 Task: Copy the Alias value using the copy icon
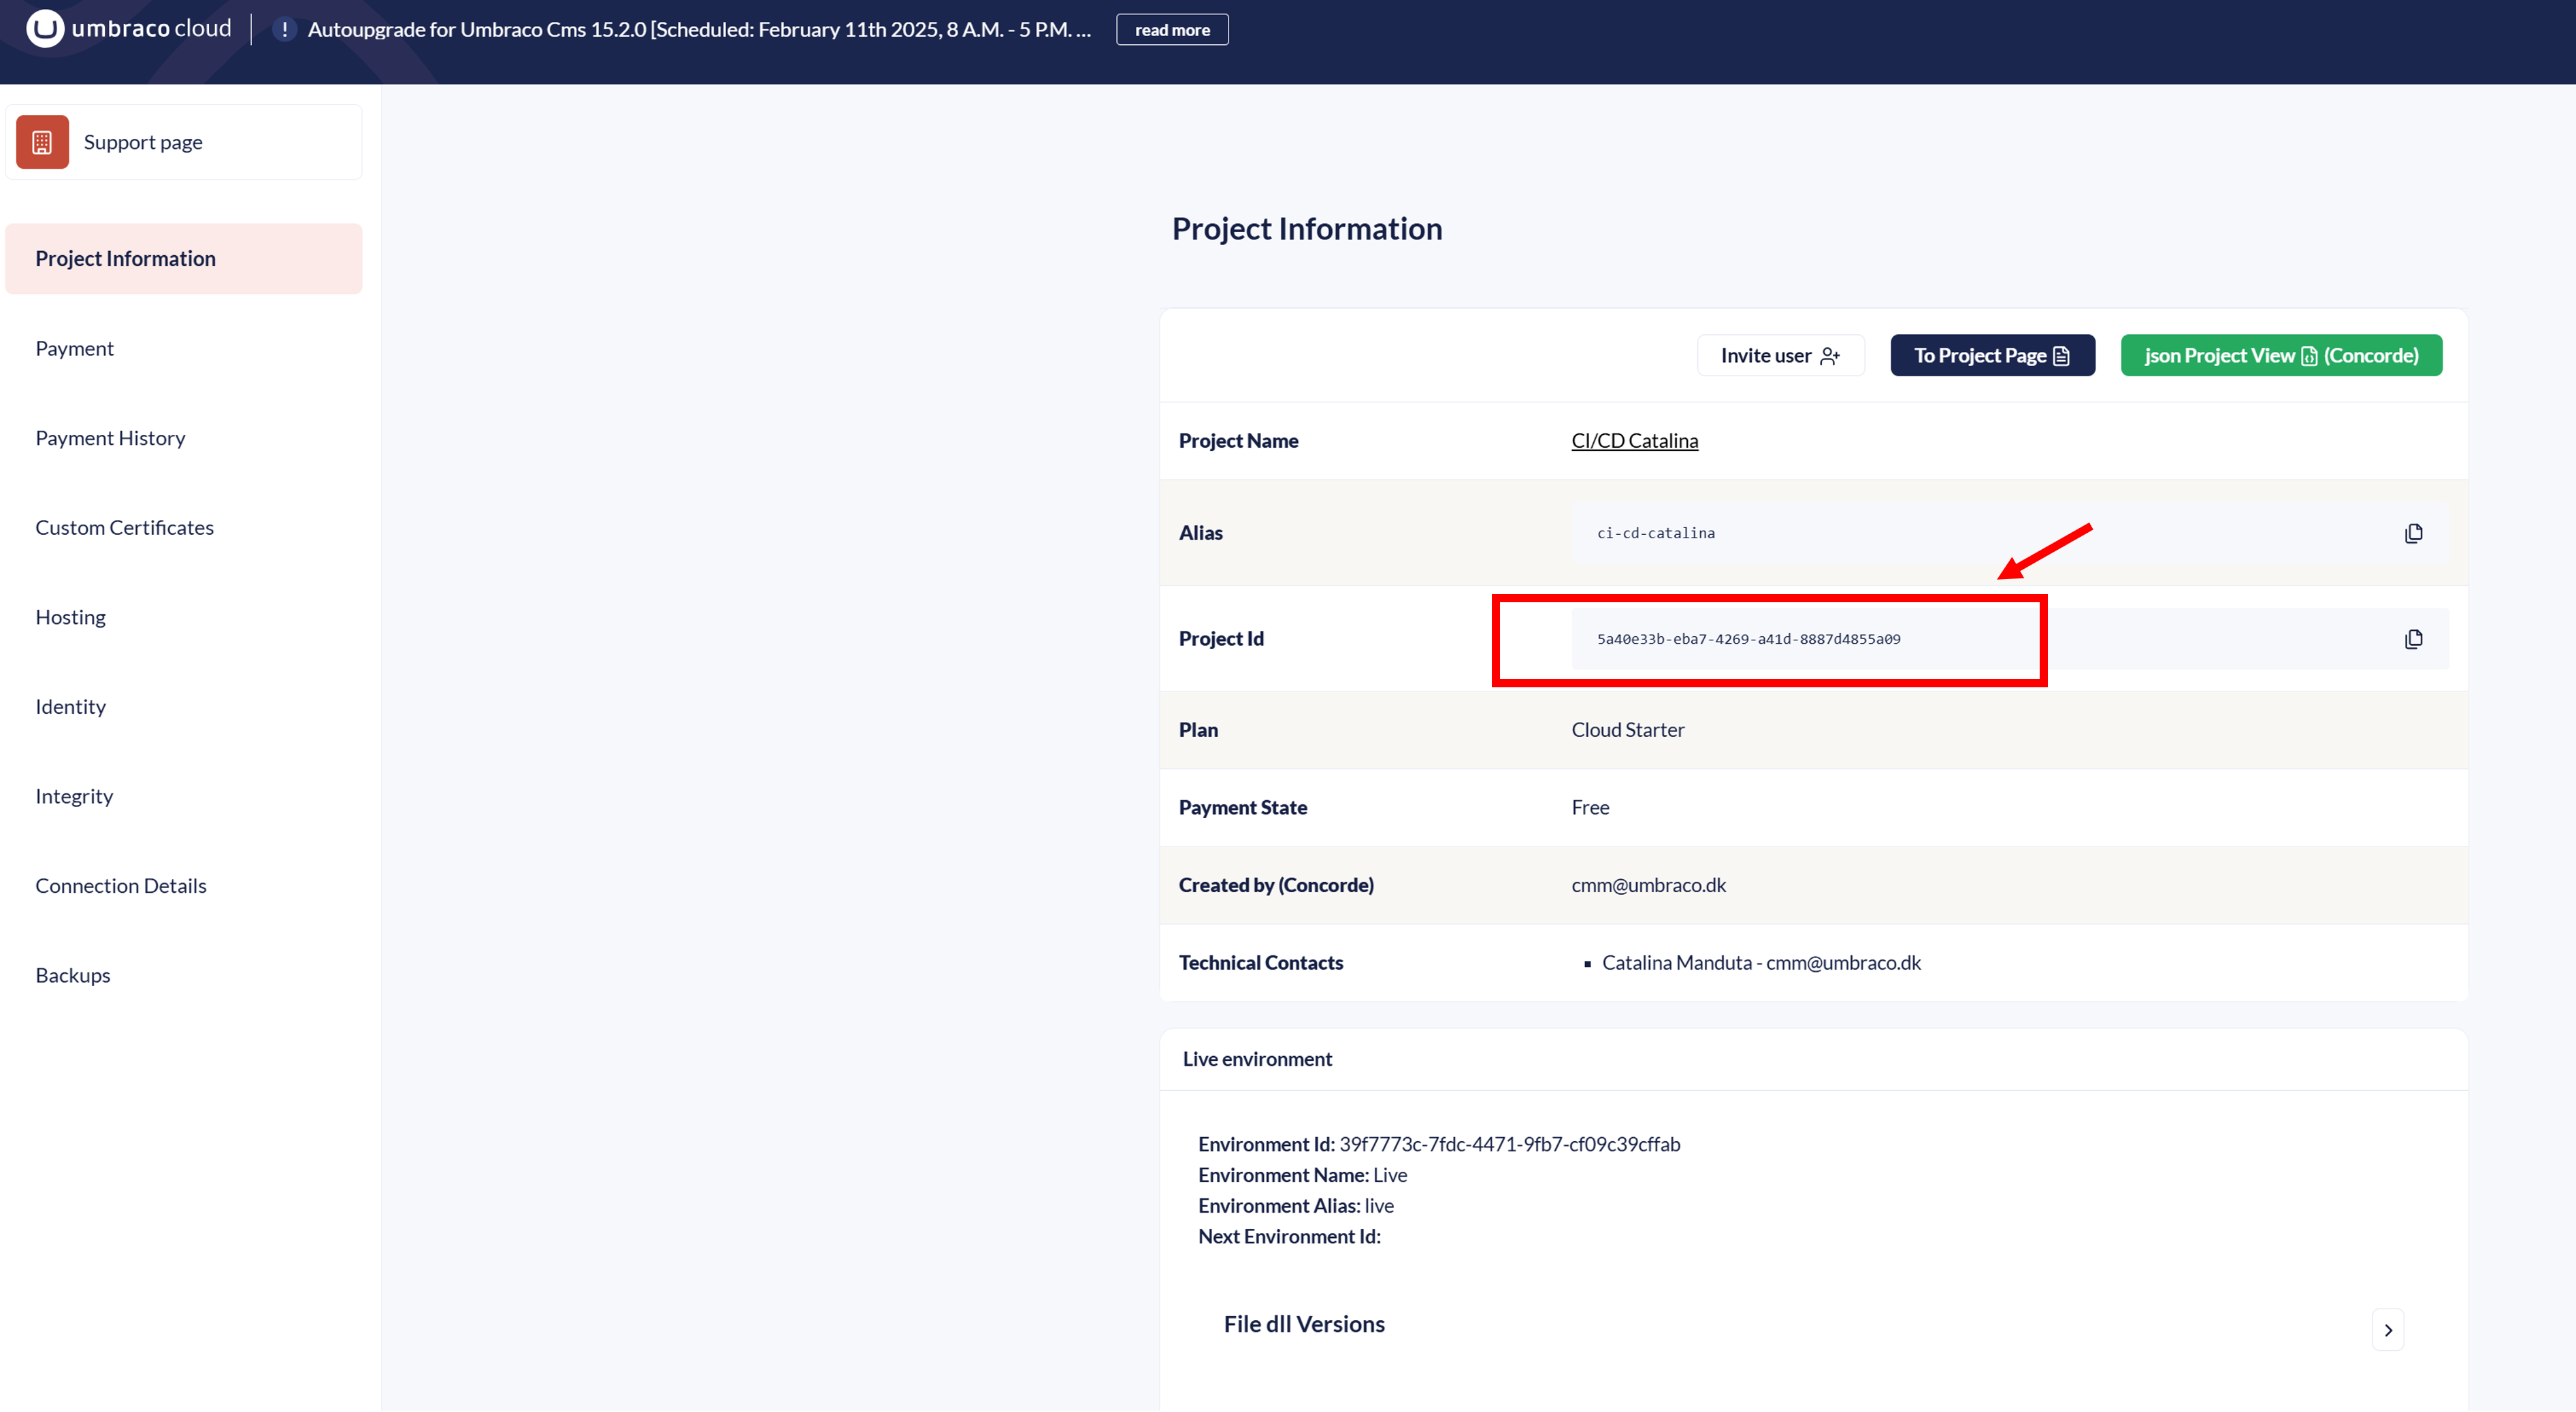point(2413,533)
